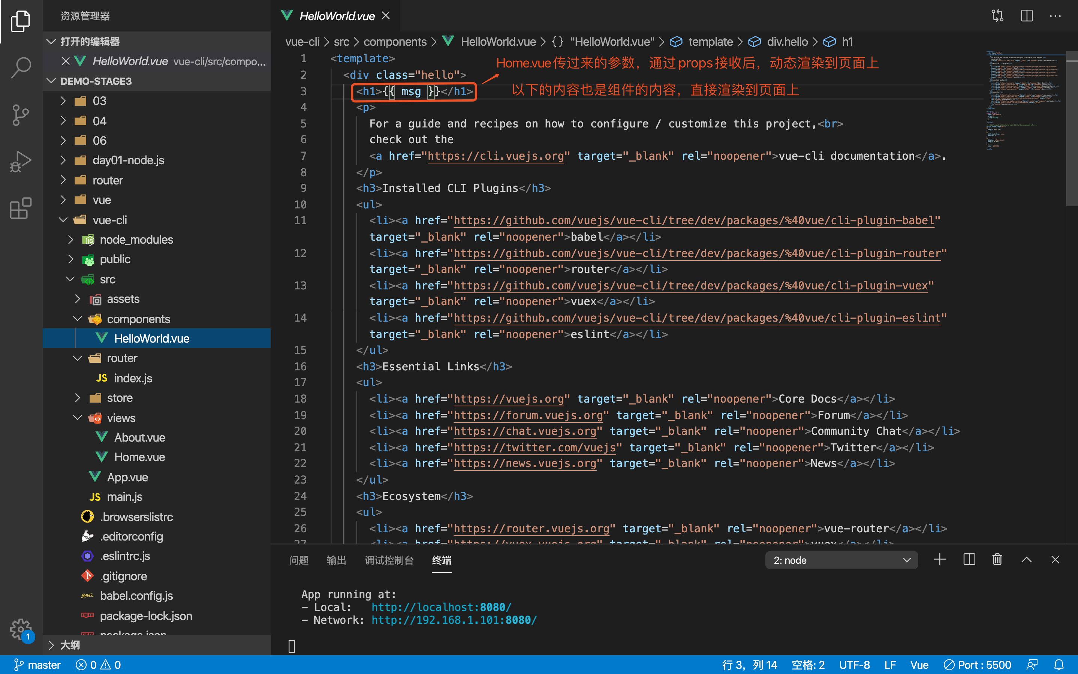Open the Search view in activity bar
This screenshot has width=1078, height=674.
coord(21,68)
